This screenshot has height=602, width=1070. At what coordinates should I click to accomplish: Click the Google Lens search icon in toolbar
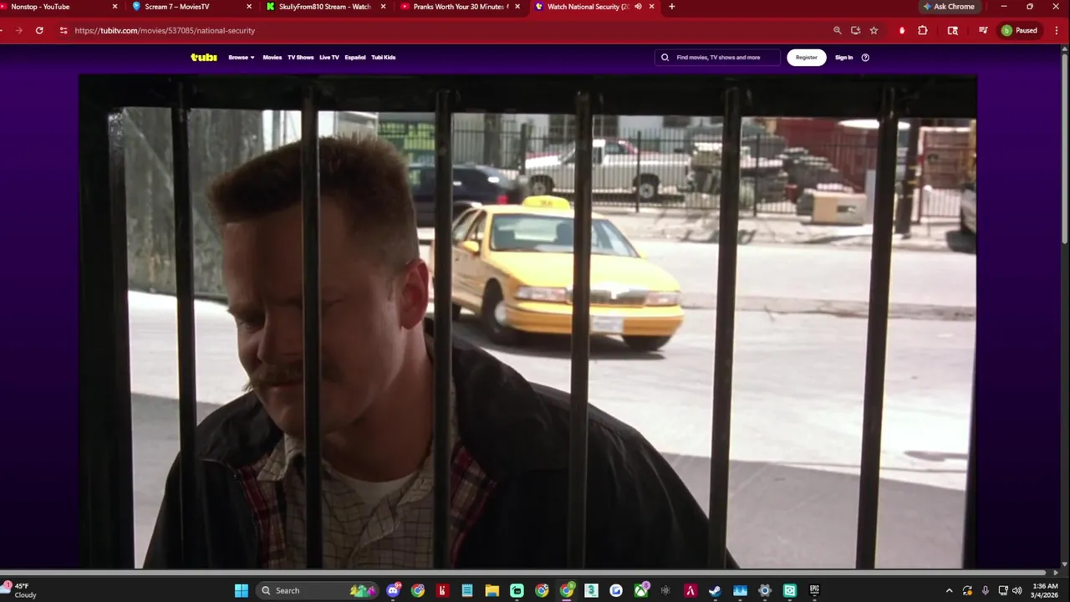(953, 30)
